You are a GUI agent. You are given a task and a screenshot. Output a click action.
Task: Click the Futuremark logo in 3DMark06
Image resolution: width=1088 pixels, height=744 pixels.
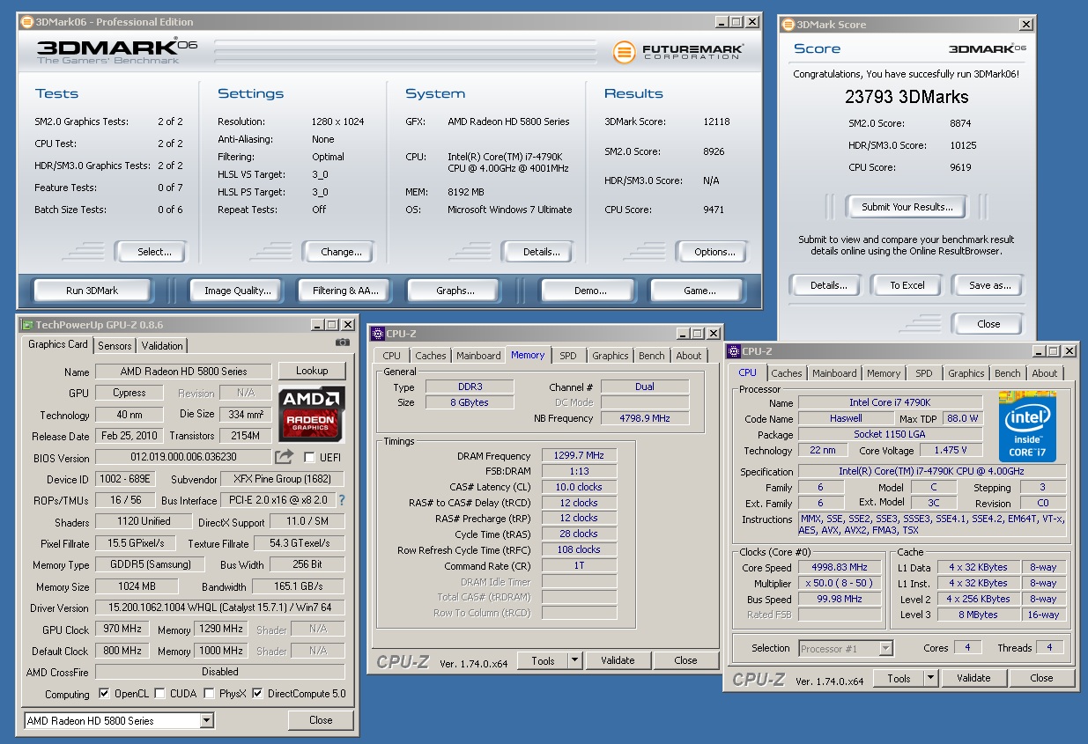(678, 52)
